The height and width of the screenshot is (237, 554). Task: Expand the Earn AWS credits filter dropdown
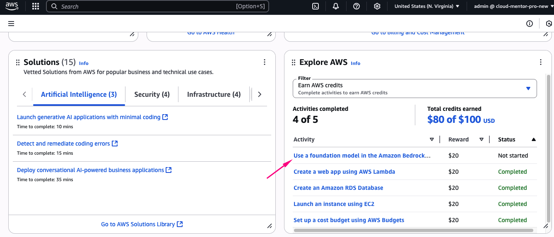414,89
